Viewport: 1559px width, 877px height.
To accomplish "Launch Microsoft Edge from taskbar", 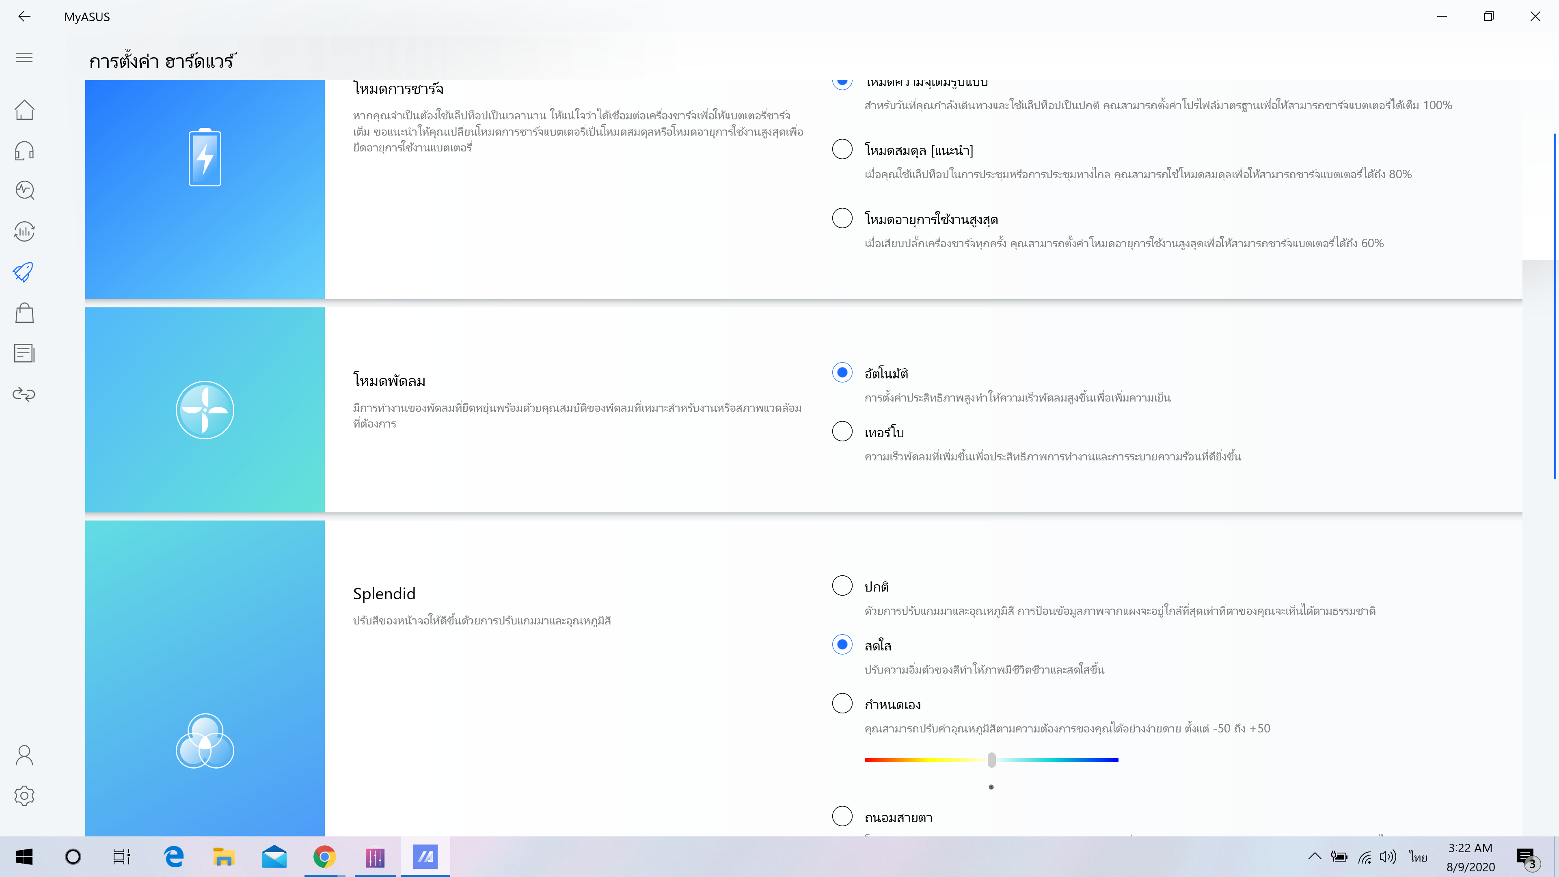I will pos(174,856).
